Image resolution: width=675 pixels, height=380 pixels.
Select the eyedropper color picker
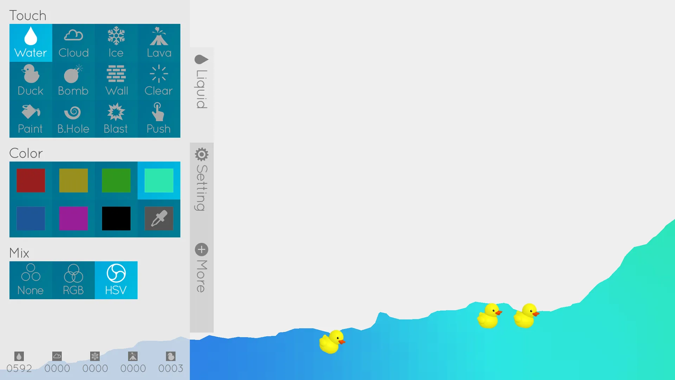click(x=159, y=218)
